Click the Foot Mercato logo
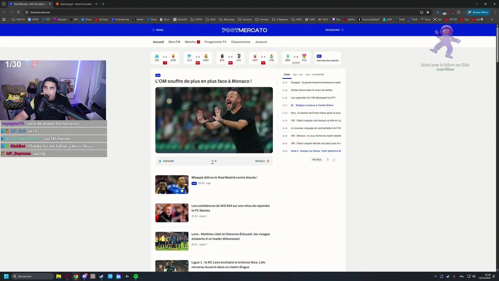The image size is (499, 281). click(244, 30)
